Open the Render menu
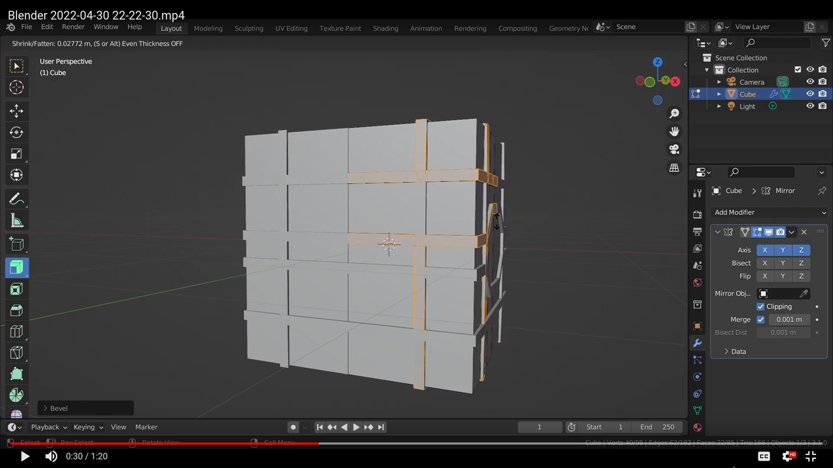The height and width of the screenshot is (468, 833). 73,27
